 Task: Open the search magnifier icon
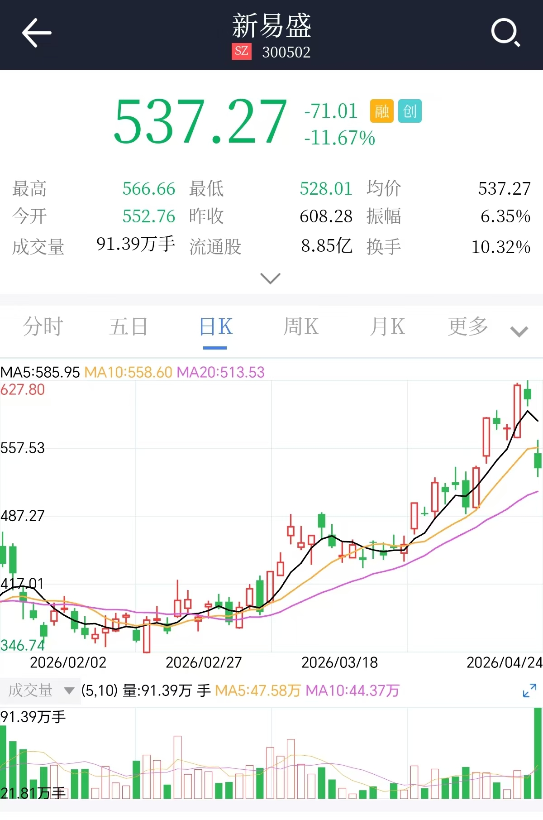[x=505, y=33]
